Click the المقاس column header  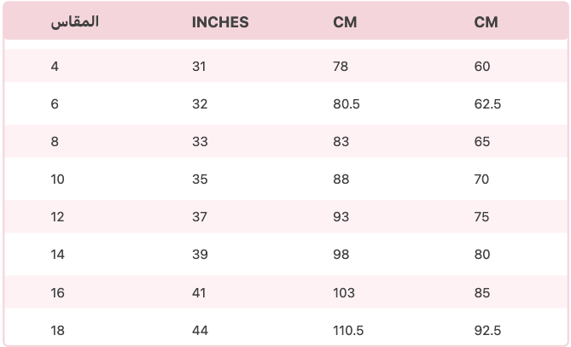point(74,22)
